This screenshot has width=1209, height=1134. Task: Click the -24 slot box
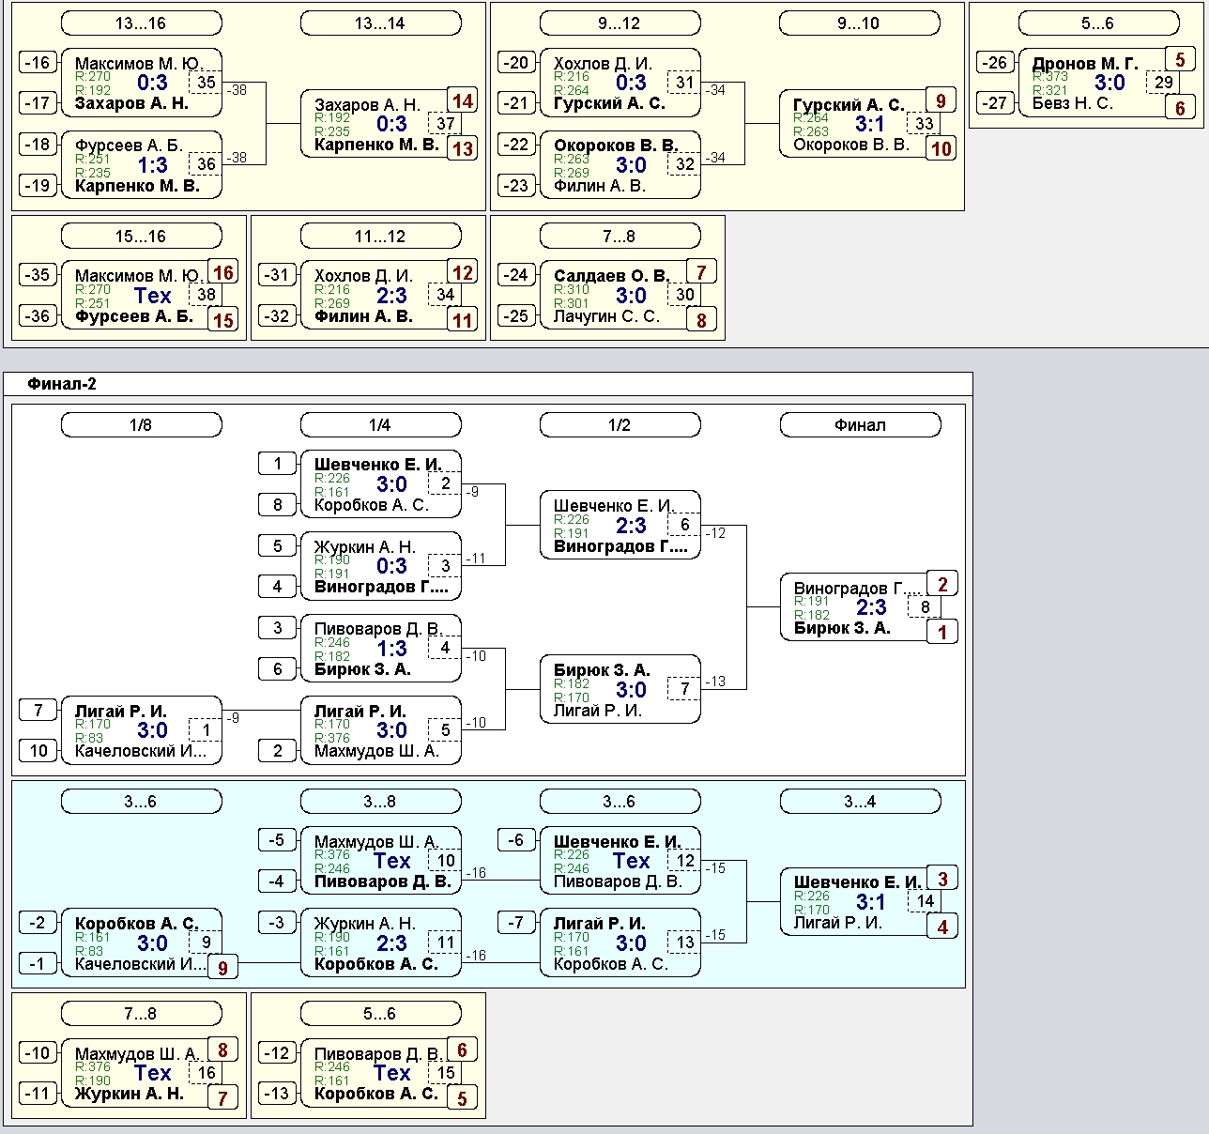pyautogui.click(x=516, y=275)
